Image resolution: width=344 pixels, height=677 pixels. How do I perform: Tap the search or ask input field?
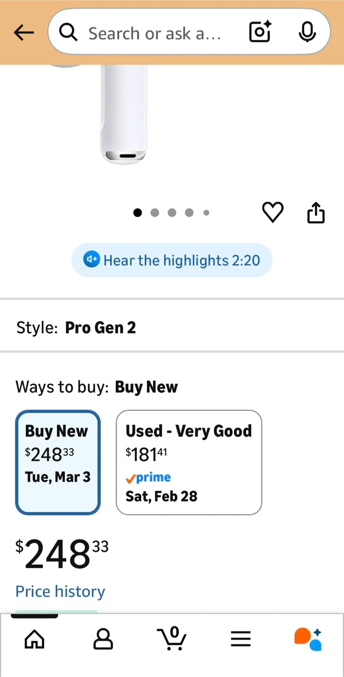click(155, 33)
